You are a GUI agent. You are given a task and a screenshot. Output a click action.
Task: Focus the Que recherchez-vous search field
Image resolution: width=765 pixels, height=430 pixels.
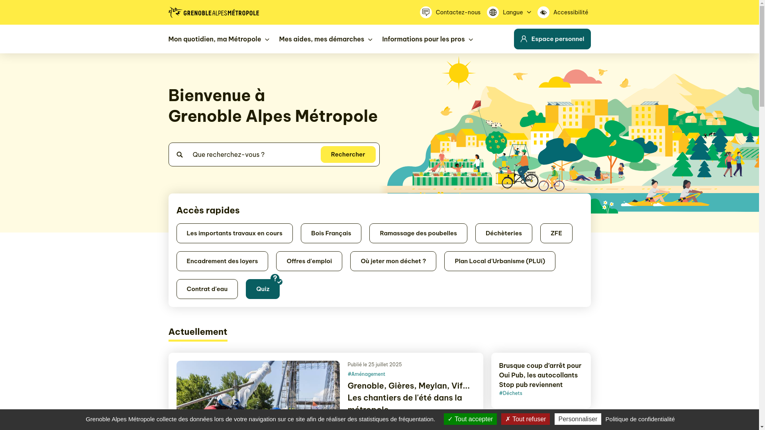(x=253, y=154)
